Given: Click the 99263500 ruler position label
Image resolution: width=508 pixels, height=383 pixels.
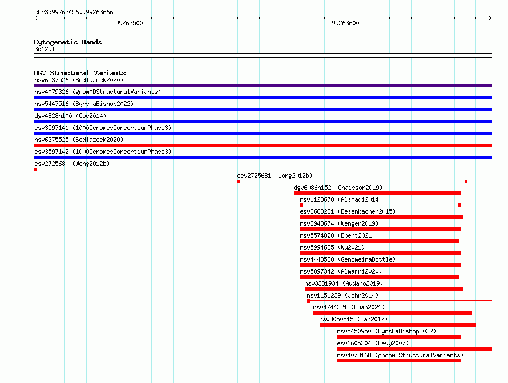Looking at the screenshot, I should pos(129,23).
